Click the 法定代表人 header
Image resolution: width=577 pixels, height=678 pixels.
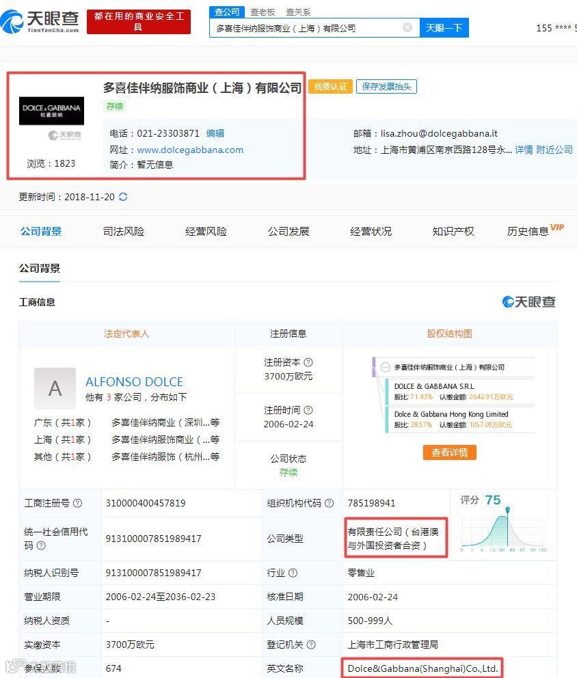(126, 334)
